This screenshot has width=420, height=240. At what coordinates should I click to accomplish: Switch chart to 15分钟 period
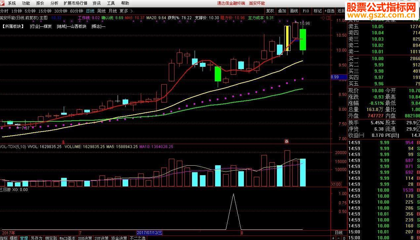pos(45,11)
